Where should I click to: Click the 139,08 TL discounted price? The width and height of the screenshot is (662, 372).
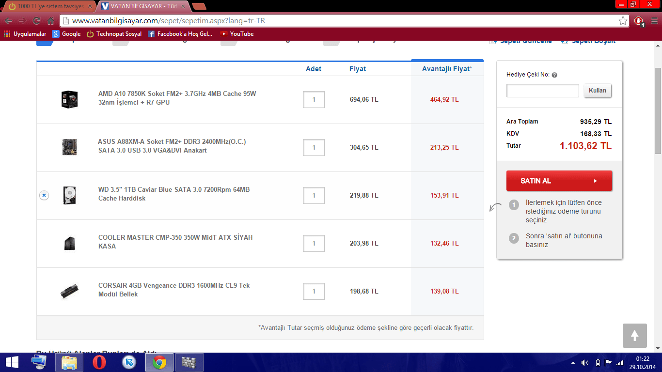click(444, 291)
